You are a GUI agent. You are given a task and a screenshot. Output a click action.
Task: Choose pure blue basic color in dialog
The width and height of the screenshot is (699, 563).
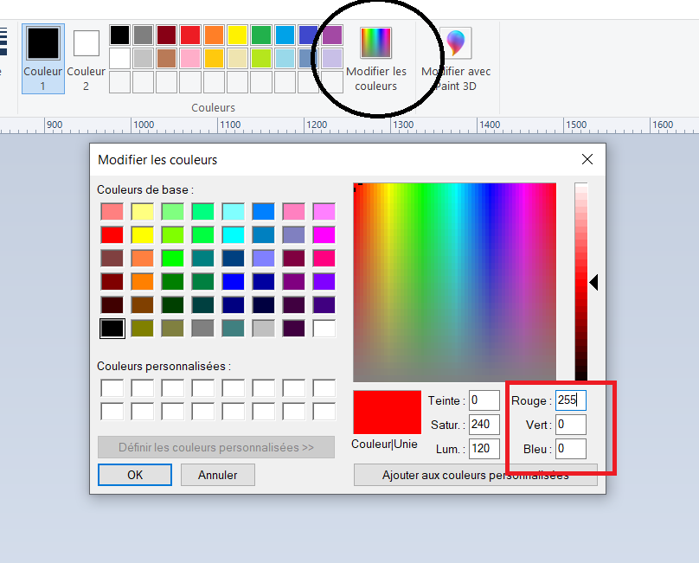click(234, 282)
